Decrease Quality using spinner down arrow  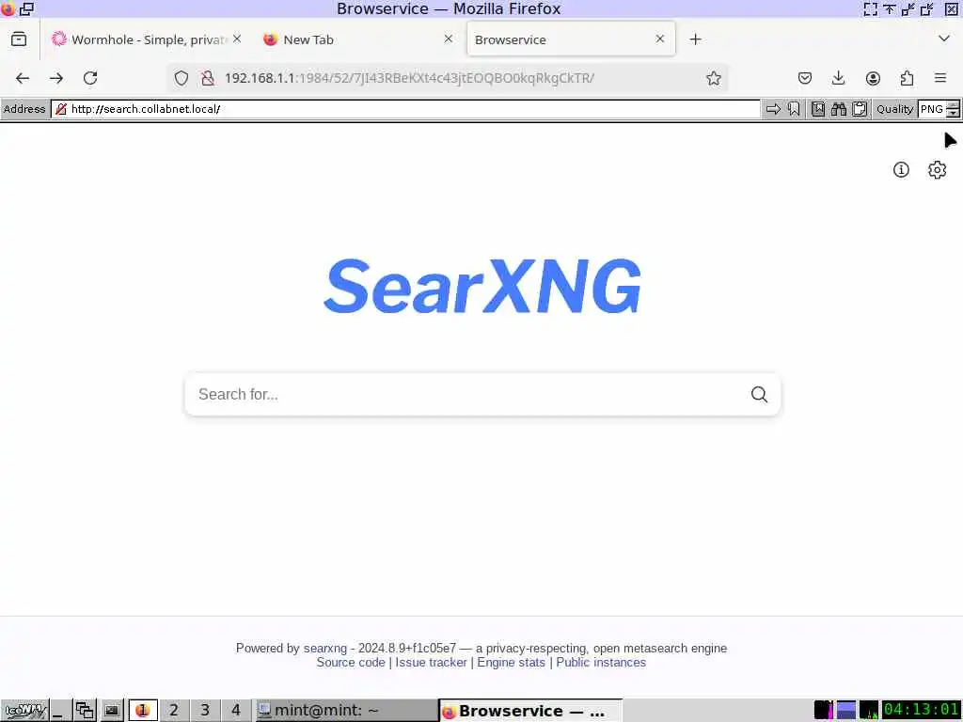point(953,114)
